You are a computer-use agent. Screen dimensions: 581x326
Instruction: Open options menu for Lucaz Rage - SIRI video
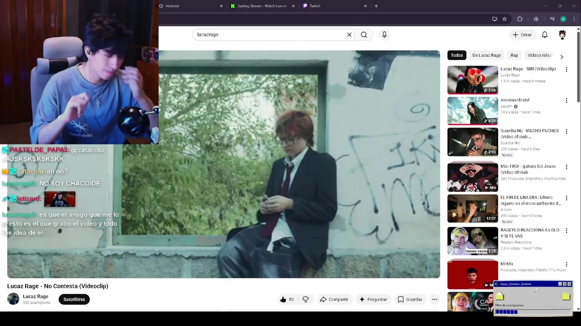[566, 69]
